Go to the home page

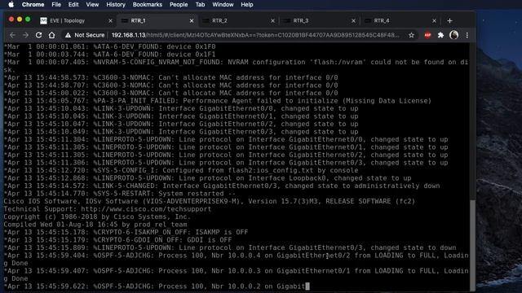51,35
